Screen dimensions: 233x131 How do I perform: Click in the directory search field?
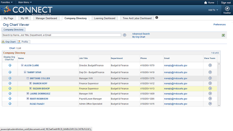[x=62, y=35]
